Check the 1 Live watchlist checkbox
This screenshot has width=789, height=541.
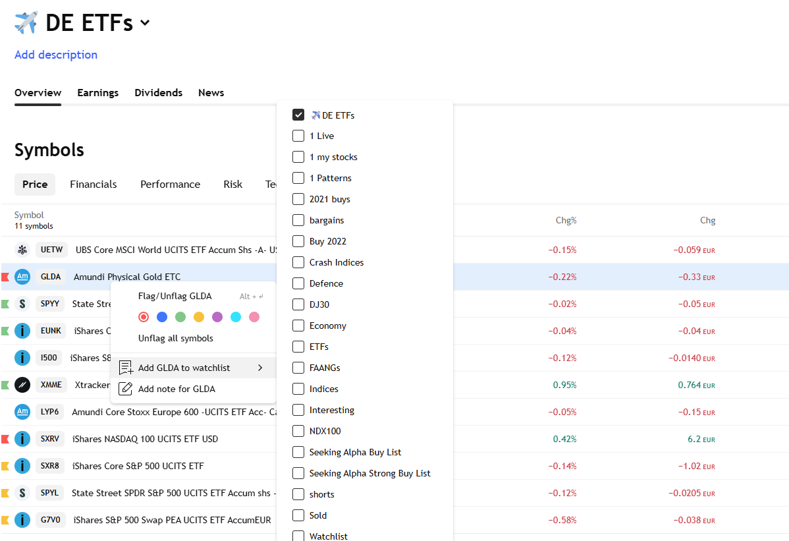(298, 136)
